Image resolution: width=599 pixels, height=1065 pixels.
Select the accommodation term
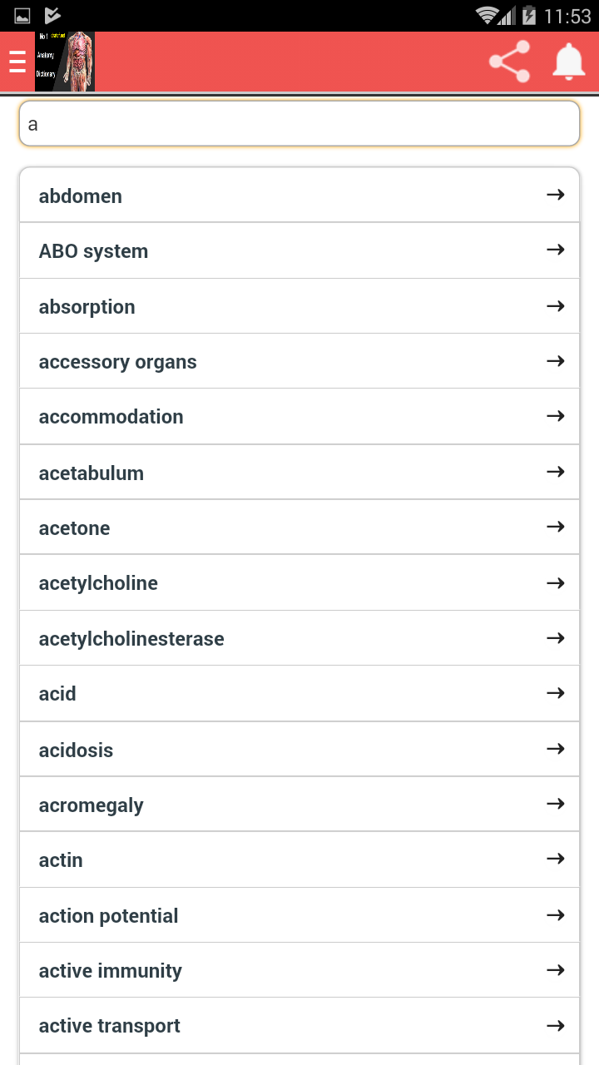(111, 417)
